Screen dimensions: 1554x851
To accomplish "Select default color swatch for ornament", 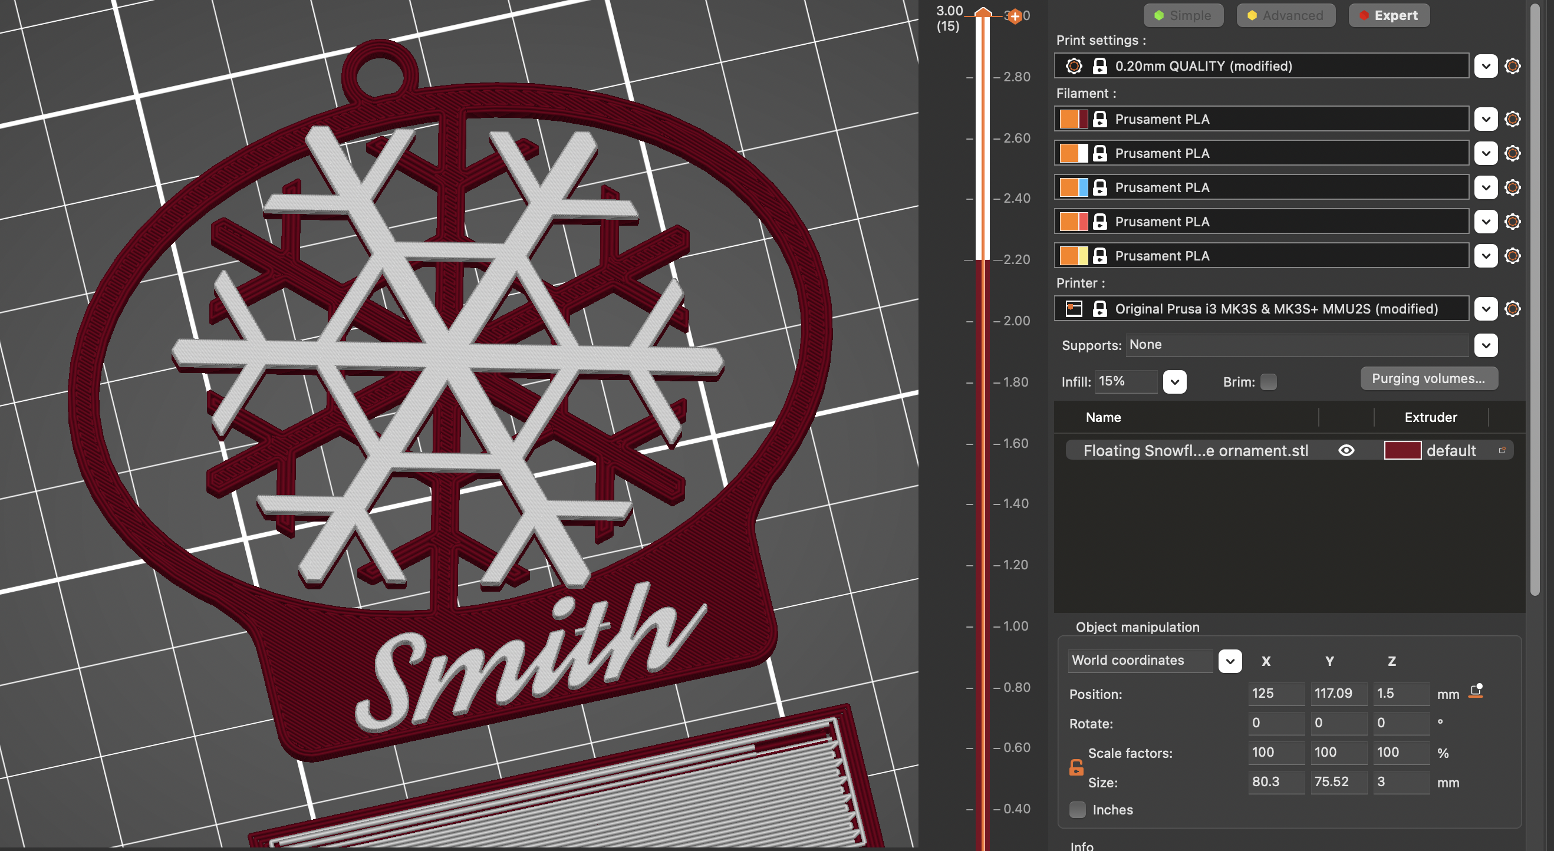I will [x=1402, y=450].
